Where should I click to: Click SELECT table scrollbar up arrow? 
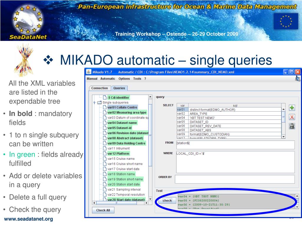tap(283, 109)
